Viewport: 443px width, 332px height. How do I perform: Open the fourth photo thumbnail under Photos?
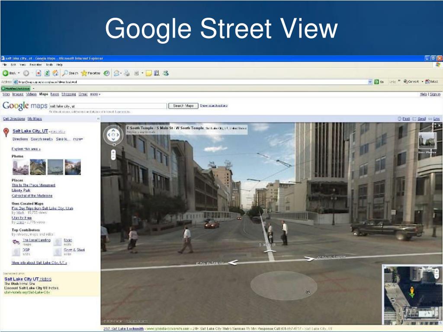pyautogui.click(x=73, y=167)
